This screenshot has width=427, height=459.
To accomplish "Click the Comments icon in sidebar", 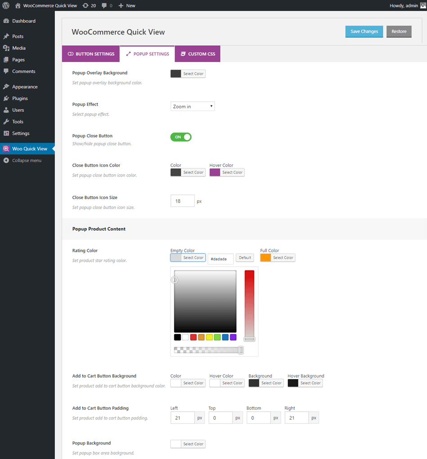I will 6,71.
